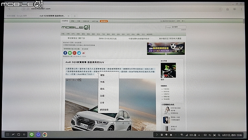Open the Sony ad thumbnail in sidebar

166,111
